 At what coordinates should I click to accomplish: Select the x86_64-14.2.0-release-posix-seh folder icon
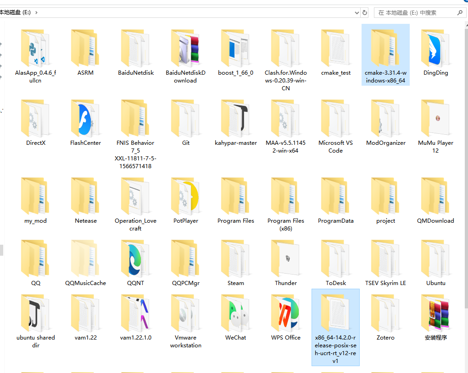click(x=335, y=313)
